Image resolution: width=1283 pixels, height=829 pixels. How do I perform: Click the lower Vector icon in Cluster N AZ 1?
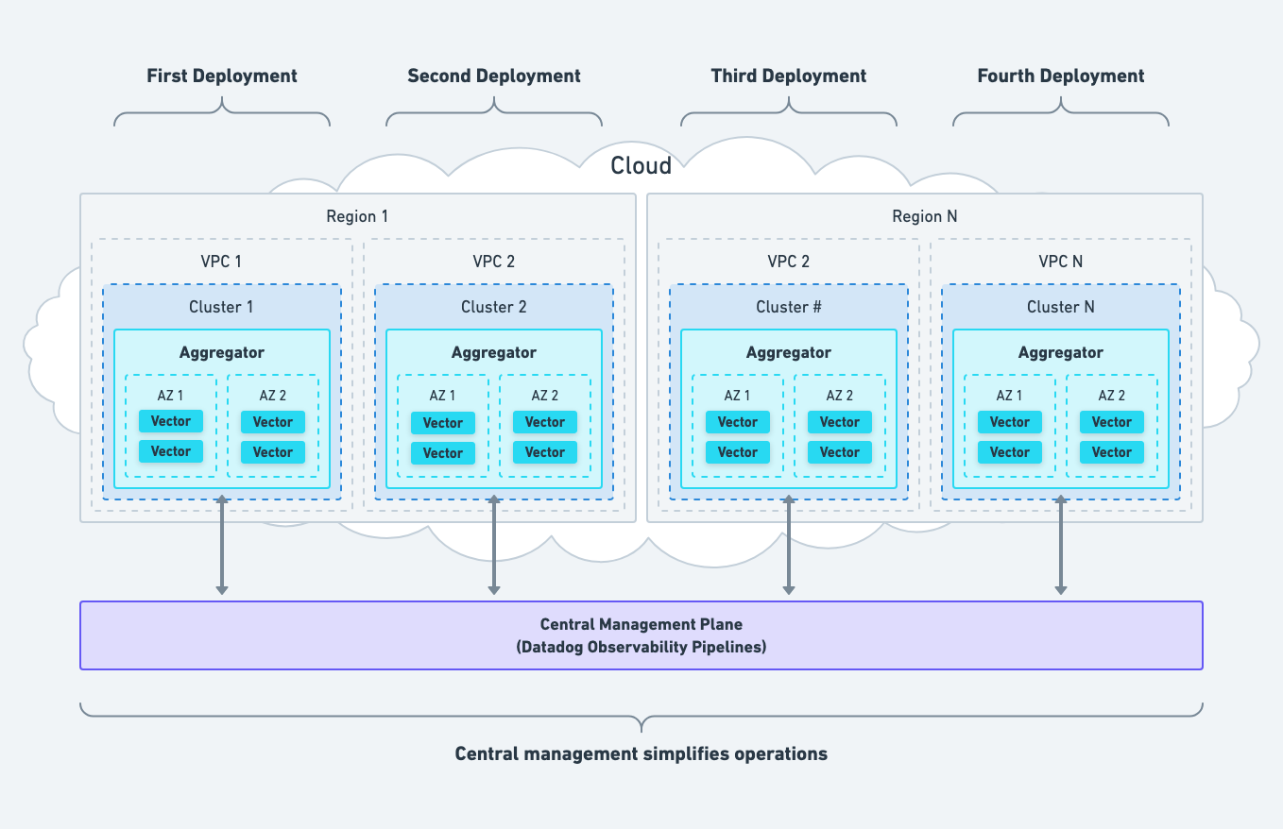[x=1009, y=452]
